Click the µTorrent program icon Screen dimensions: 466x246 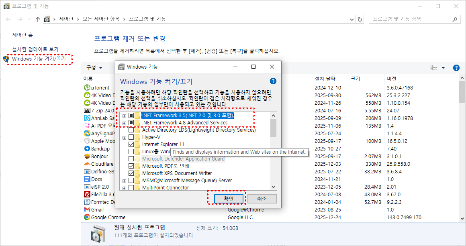(x=87, y=87)
